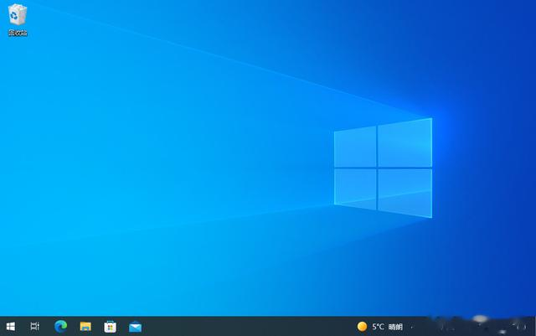Click the sun weather icon

[362, 326]
